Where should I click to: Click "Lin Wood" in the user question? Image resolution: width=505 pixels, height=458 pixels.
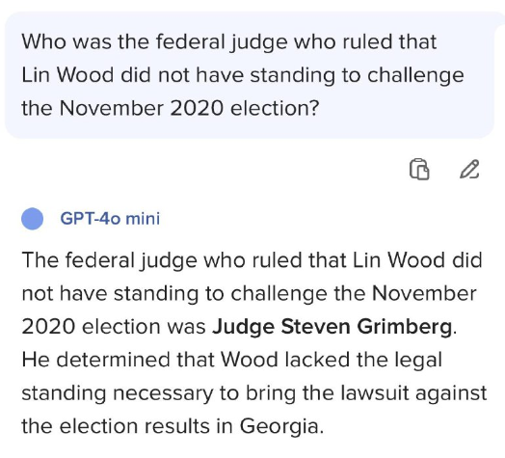67,75
